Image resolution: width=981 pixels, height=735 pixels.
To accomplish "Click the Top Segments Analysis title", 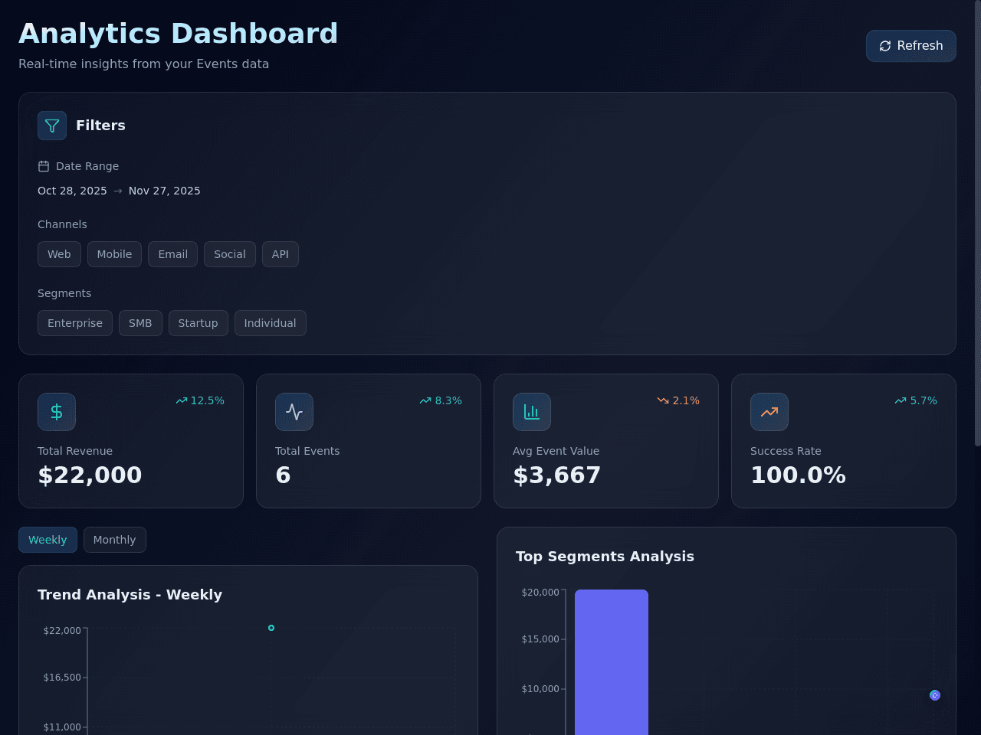I will tap(605, 557).
